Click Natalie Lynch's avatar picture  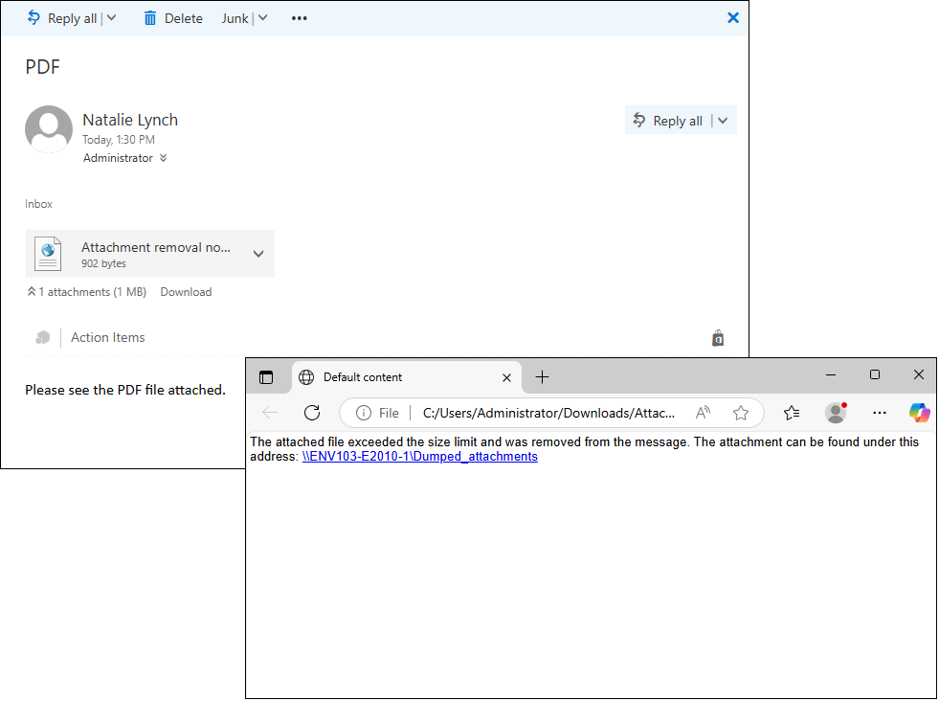49,129
